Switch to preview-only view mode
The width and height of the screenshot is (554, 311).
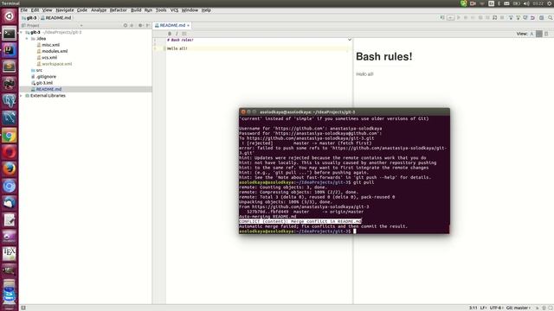click(546, 34)
